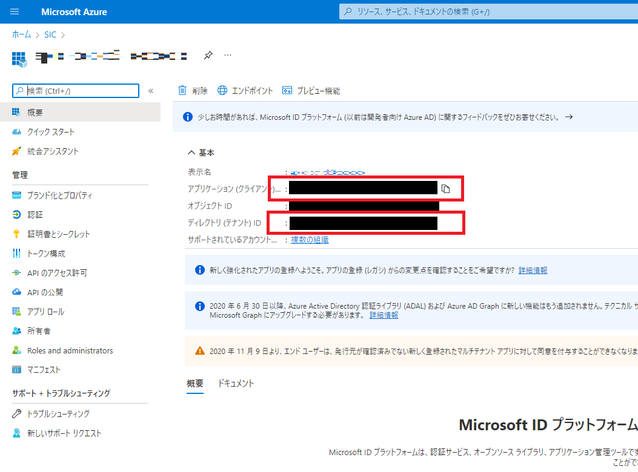Navigate to ホーム in the breadcrumb
The image size is (638, 472).
click(x=21, y=34)
